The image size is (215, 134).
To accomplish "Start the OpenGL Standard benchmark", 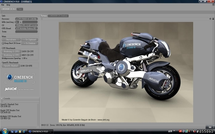I will coord(11,66).
